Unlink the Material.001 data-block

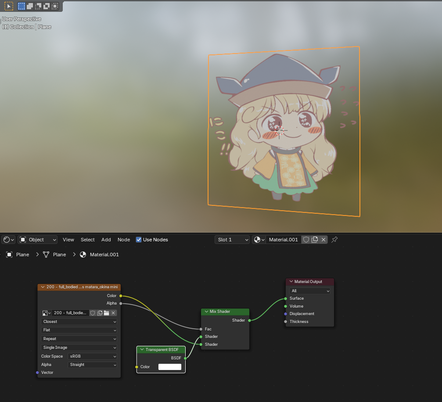tap(323, 240)
